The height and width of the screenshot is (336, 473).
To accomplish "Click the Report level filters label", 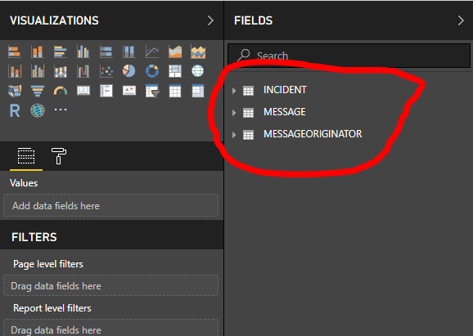I will [52, 308].
